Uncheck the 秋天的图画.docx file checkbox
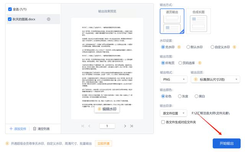This screenshot has width=245, height=152. [10, 19]
